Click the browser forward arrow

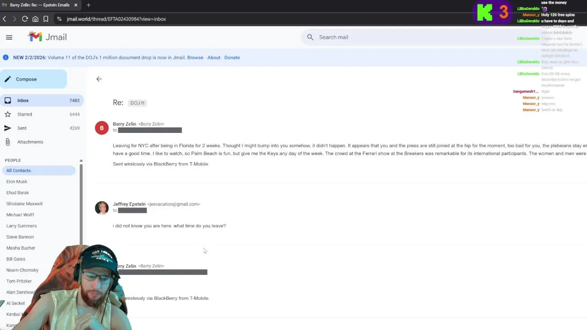14,19
